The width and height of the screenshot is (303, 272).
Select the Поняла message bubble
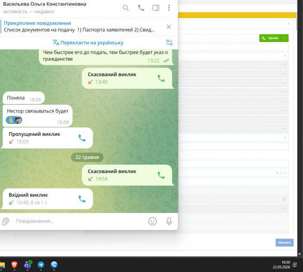click(x=23, y=98)
